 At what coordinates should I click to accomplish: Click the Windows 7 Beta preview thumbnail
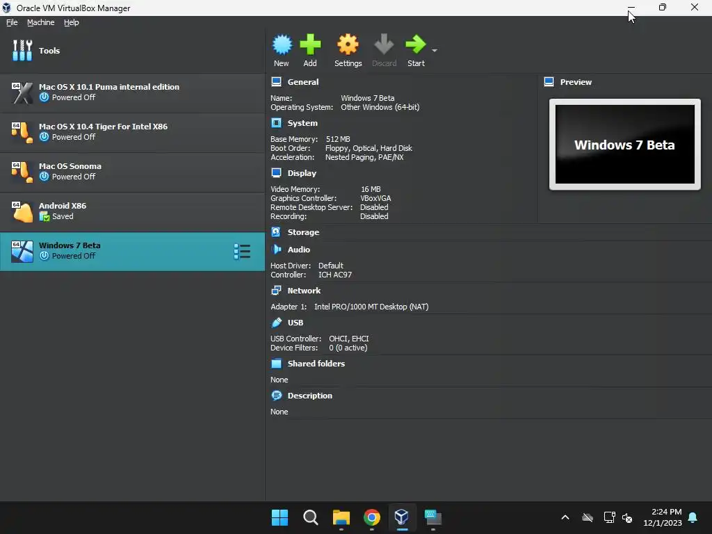pyautogui.click(x=625, y=145)
